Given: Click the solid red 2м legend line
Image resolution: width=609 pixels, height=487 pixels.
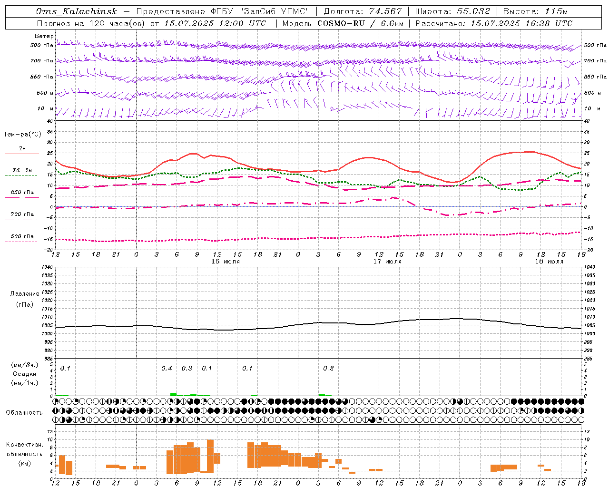Looking at the screenshot, I should tap(22, 154).
